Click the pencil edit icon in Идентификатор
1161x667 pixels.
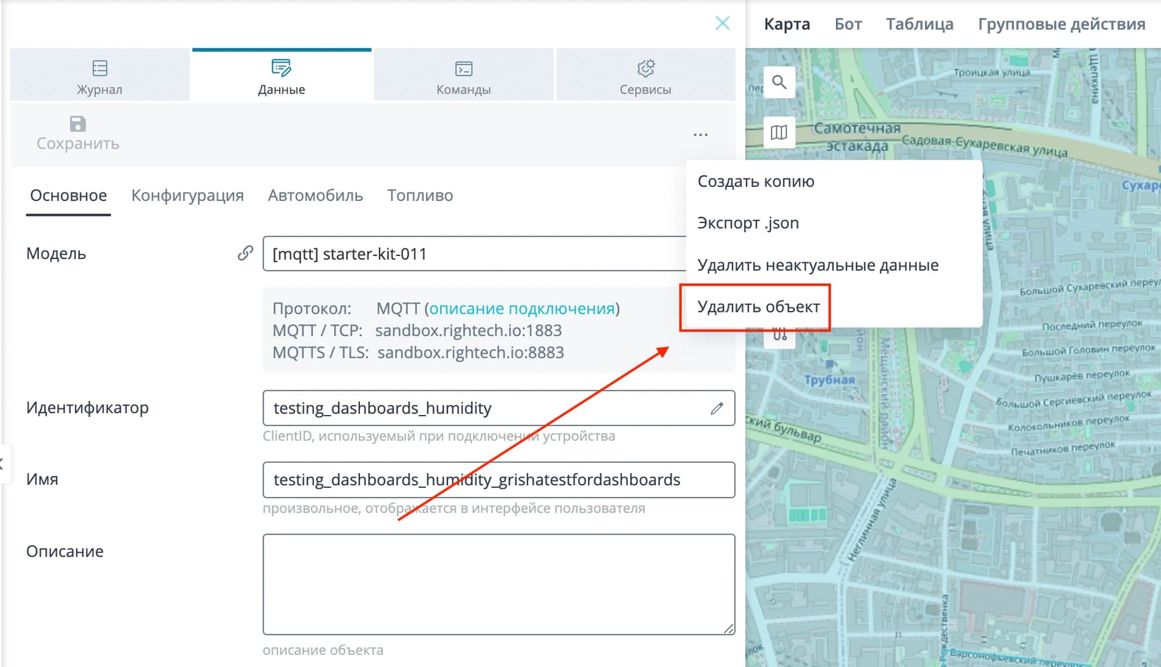tap(717, 408)
